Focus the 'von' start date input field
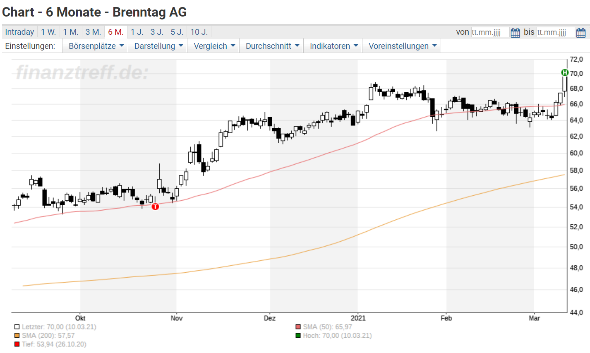The height and width of the screenshot is (353, 590). click(x=490, y=32)
